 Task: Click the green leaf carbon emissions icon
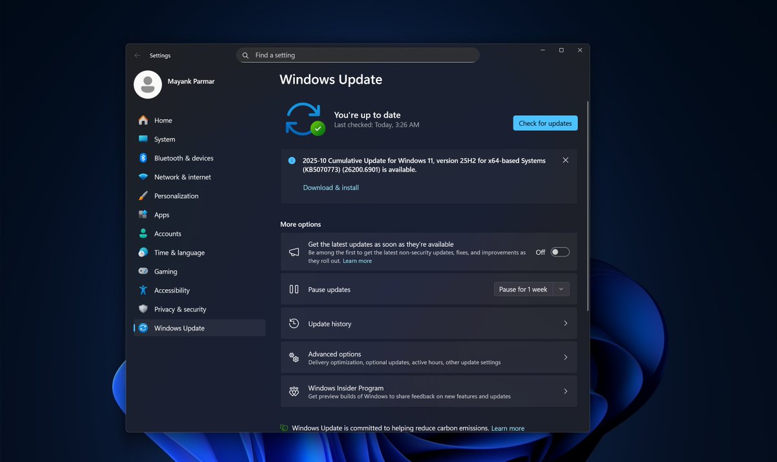pos(284,428)
